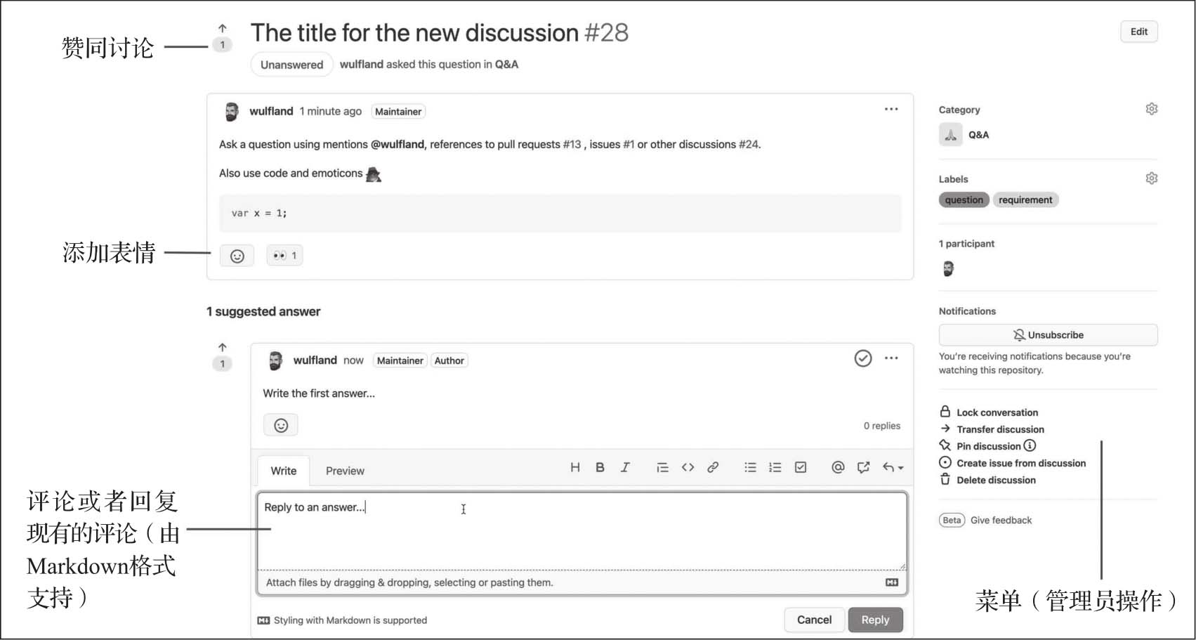Apply italic formatting in reply editor
1196x640 pixels.
point(625,468)
